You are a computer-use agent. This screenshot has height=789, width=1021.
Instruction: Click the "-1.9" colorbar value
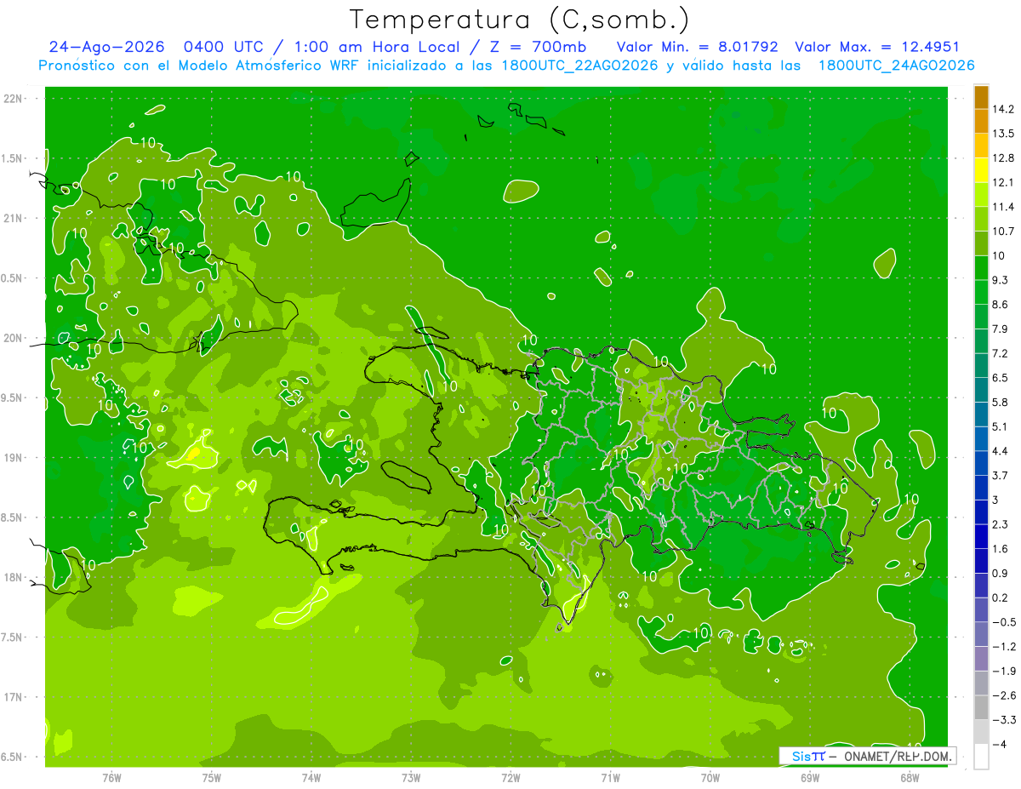click(1004, 671)
